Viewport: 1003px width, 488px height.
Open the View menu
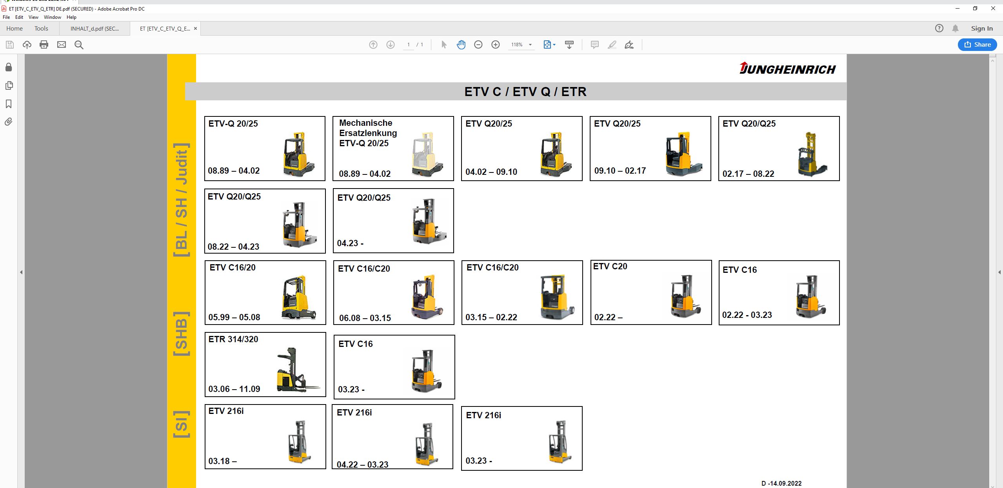click(33, 17)
